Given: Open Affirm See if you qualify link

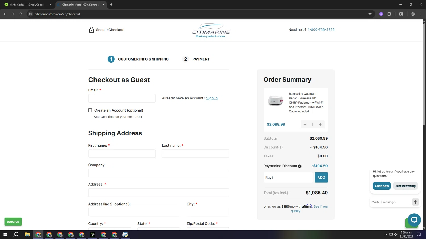Looking at the screenshot, I should click(x=309, y=209).
